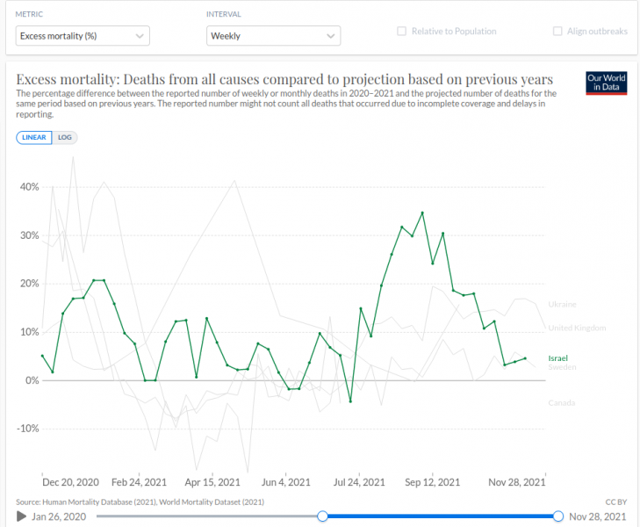
Task: Click the Nov 28, 2021 end date
Action: [599, 516]
